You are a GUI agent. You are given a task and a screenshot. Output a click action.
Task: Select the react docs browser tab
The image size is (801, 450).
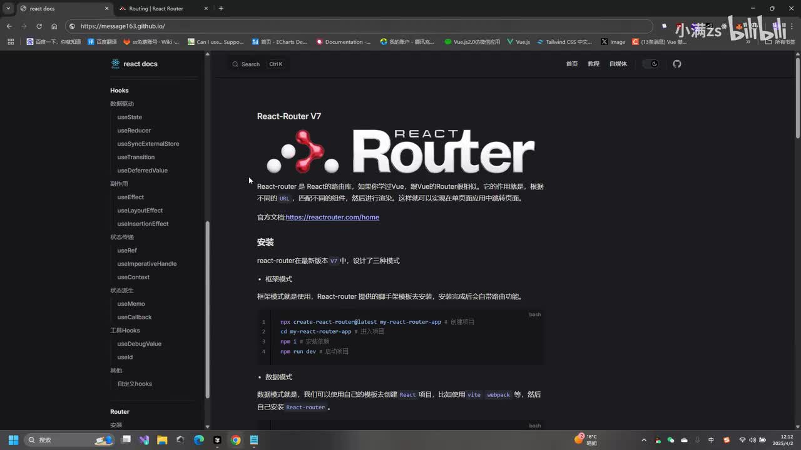click(x=64, y=9)
